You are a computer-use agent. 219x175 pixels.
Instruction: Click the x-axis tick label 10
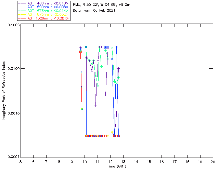85,162
